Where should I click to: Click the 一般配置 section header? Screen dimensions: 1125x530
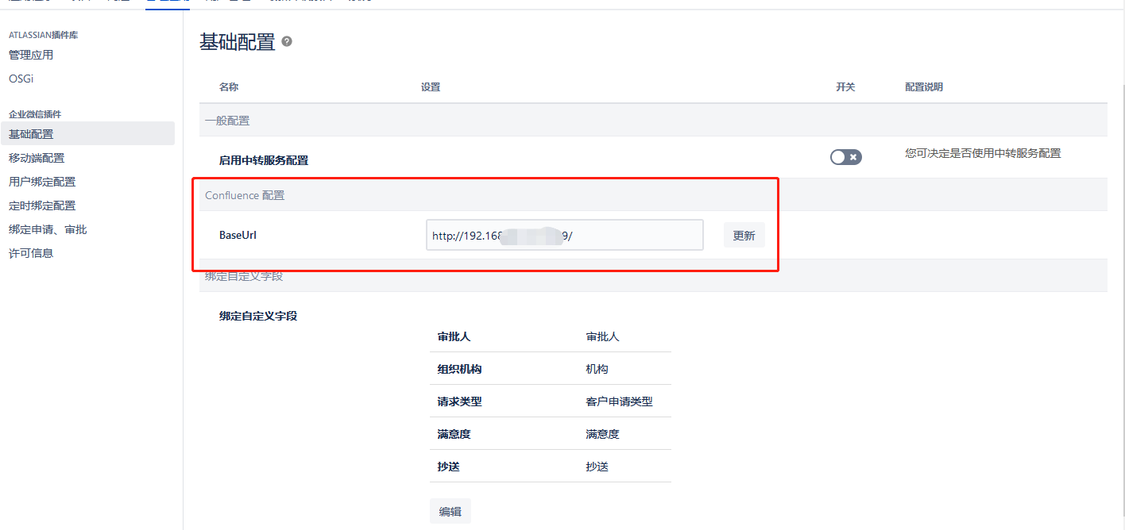click(x=227, y=121)
